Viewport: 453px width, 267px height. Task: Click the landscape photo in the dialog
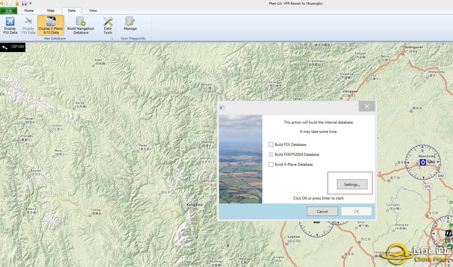(241, 159)
